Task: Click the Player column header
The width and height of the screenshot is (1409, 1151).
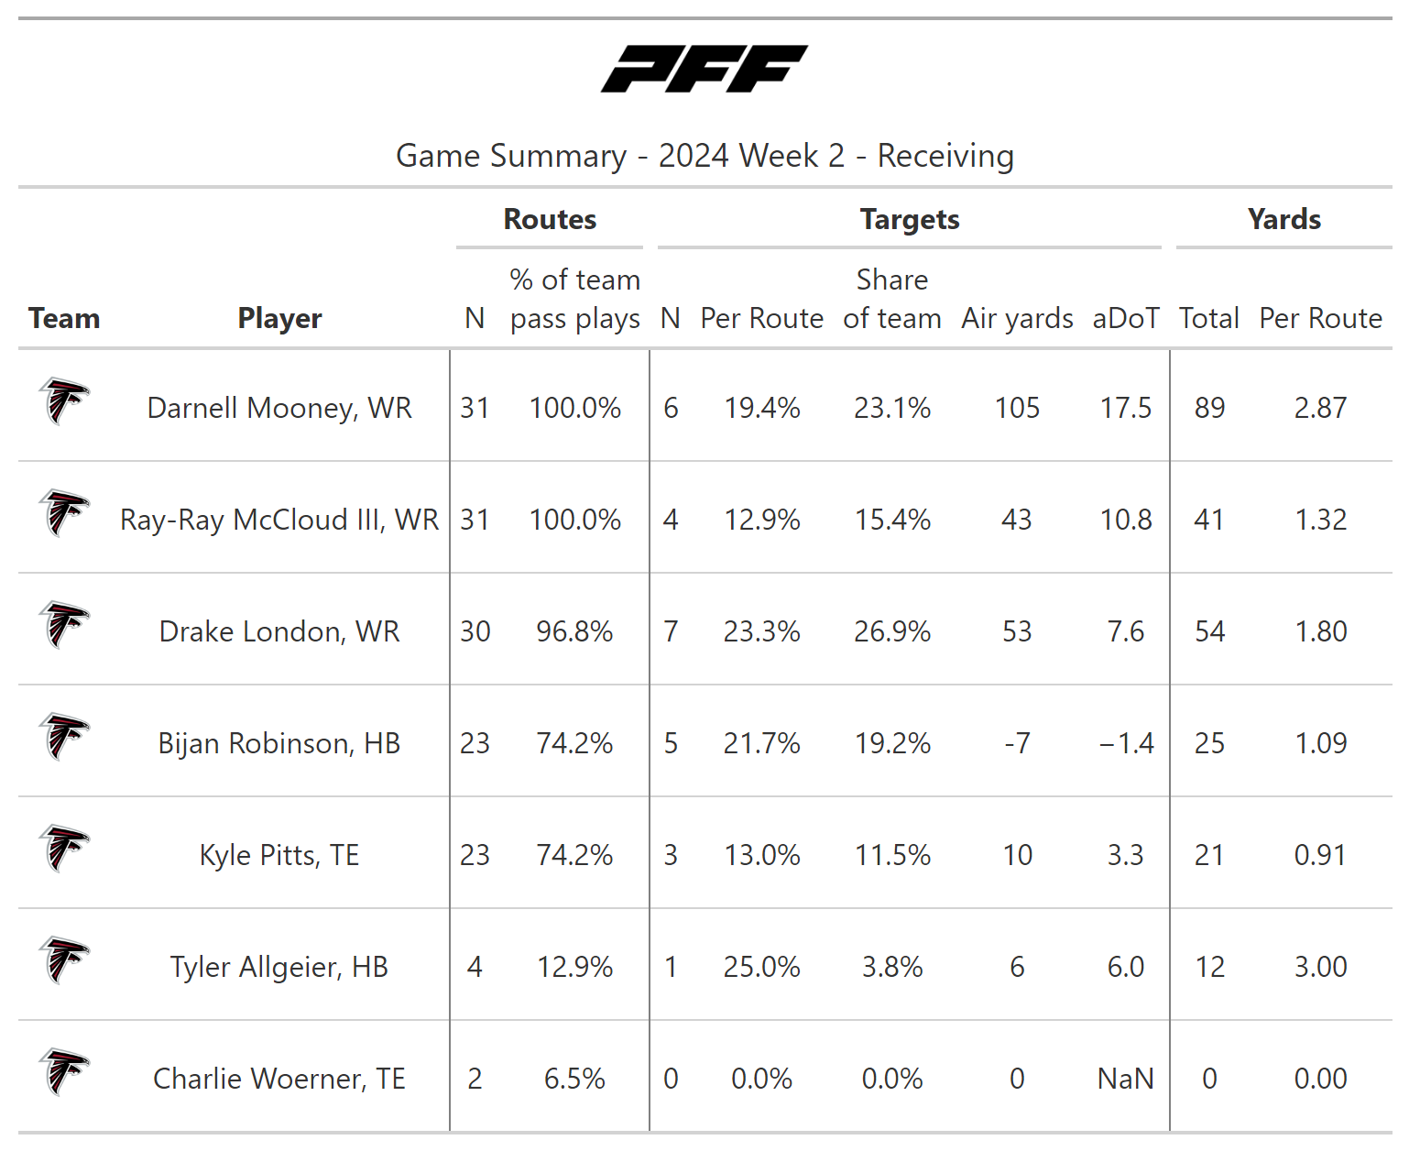Action: (x=279, y=318)
